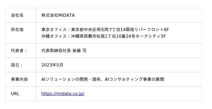The width and height of the screenshot is (212, 109).
Task: Click the 2023年5月 establishment date
Action: point(52,65)
